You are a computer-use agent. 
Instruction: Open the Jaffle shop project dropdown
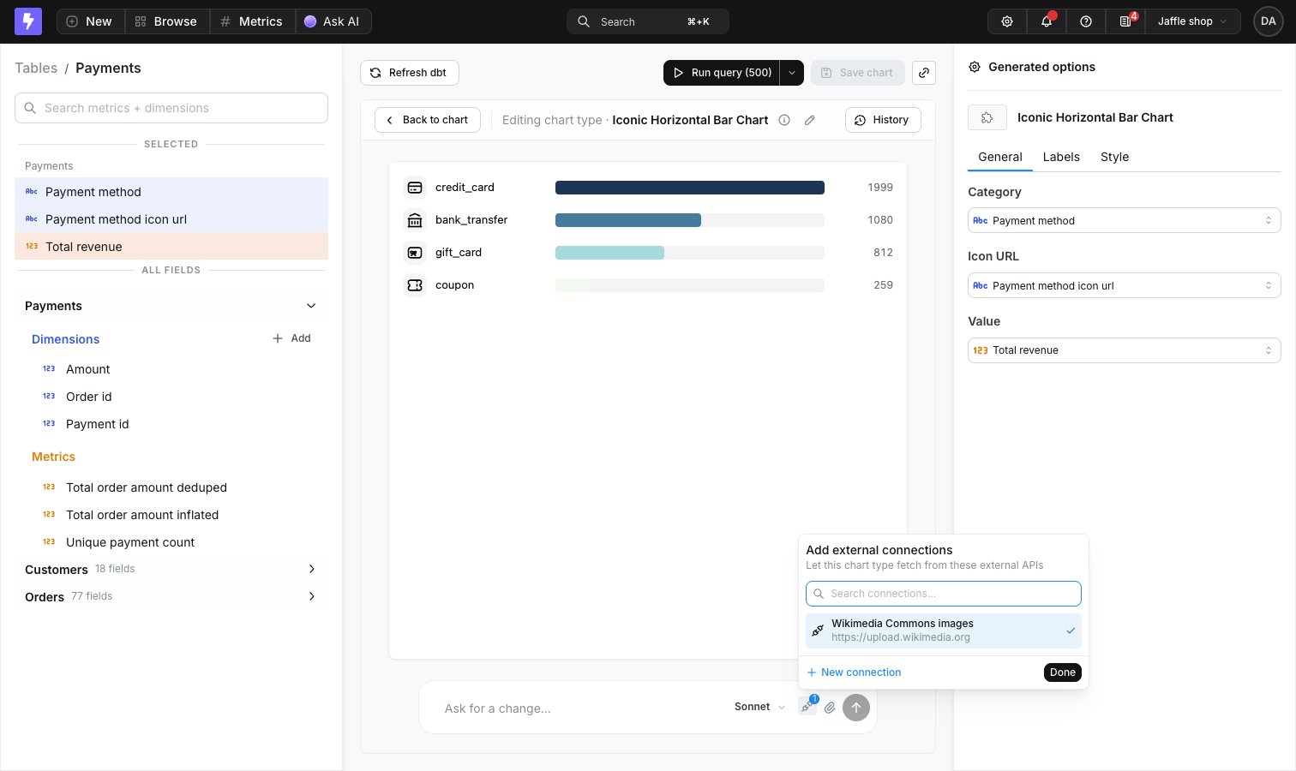[x=1193, y=21]
